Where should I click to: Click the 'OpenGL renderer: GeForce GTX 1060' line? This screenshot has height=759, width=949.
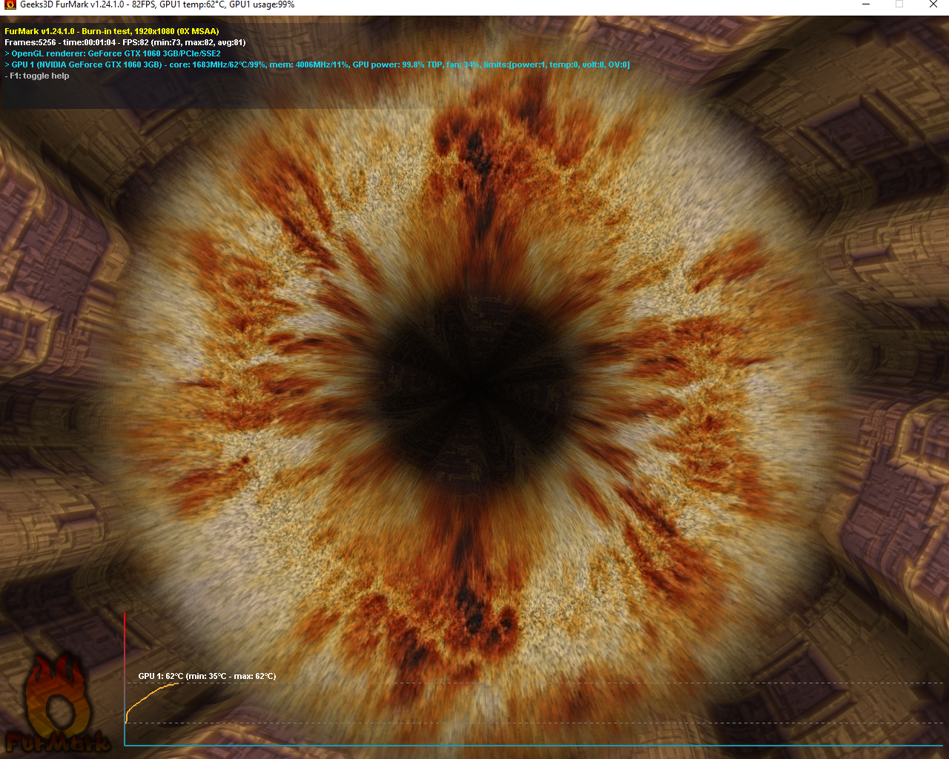tap(113, 53)
